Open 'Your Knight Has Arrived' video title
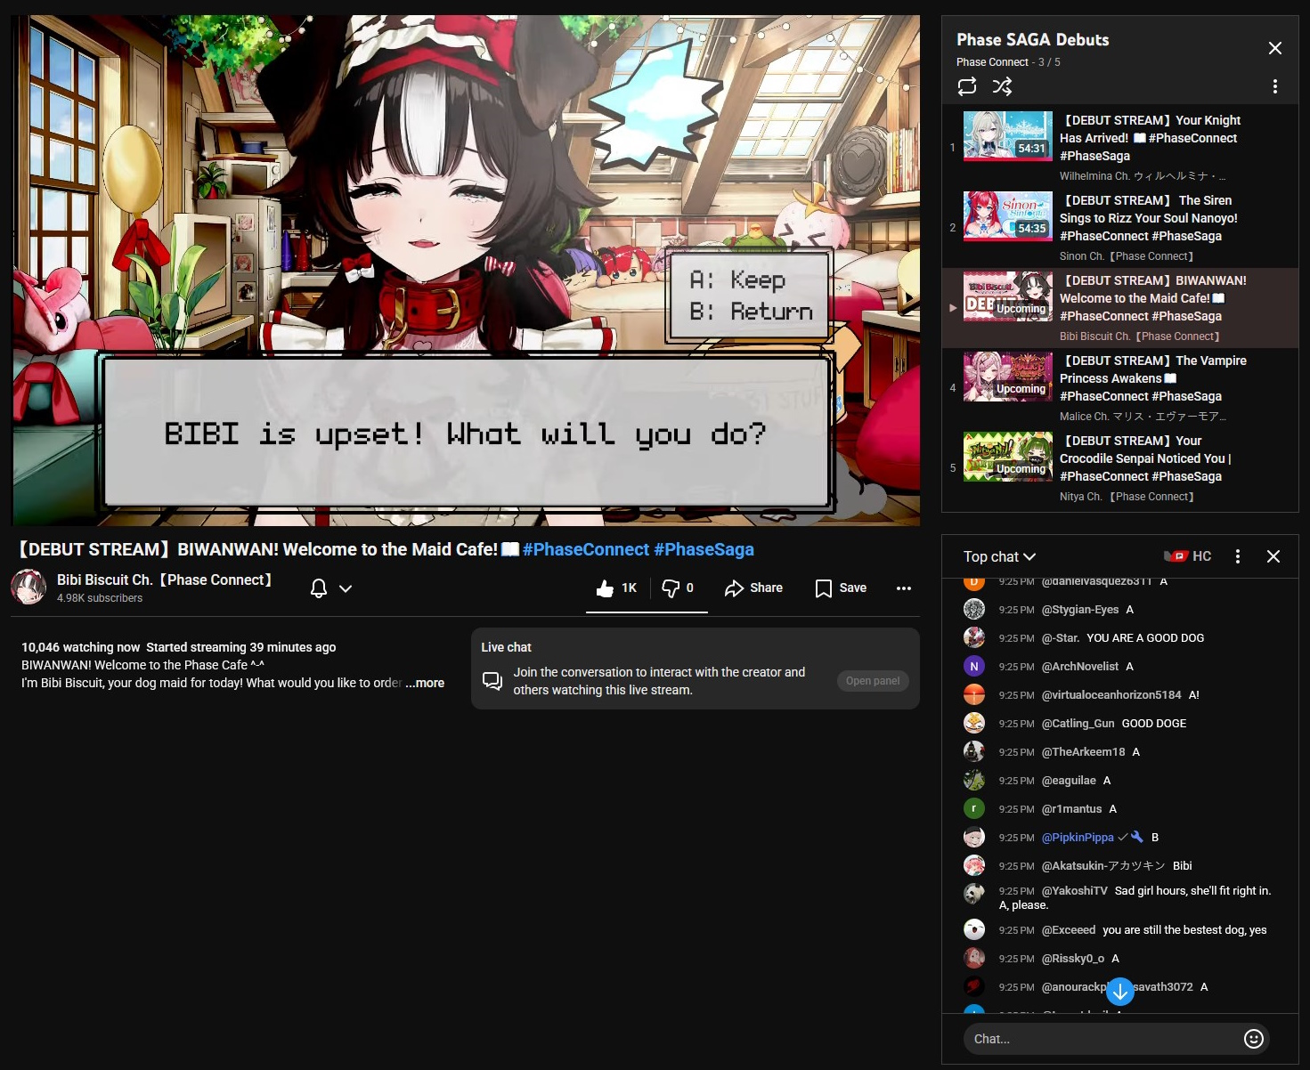 [x=1151, y=138]
